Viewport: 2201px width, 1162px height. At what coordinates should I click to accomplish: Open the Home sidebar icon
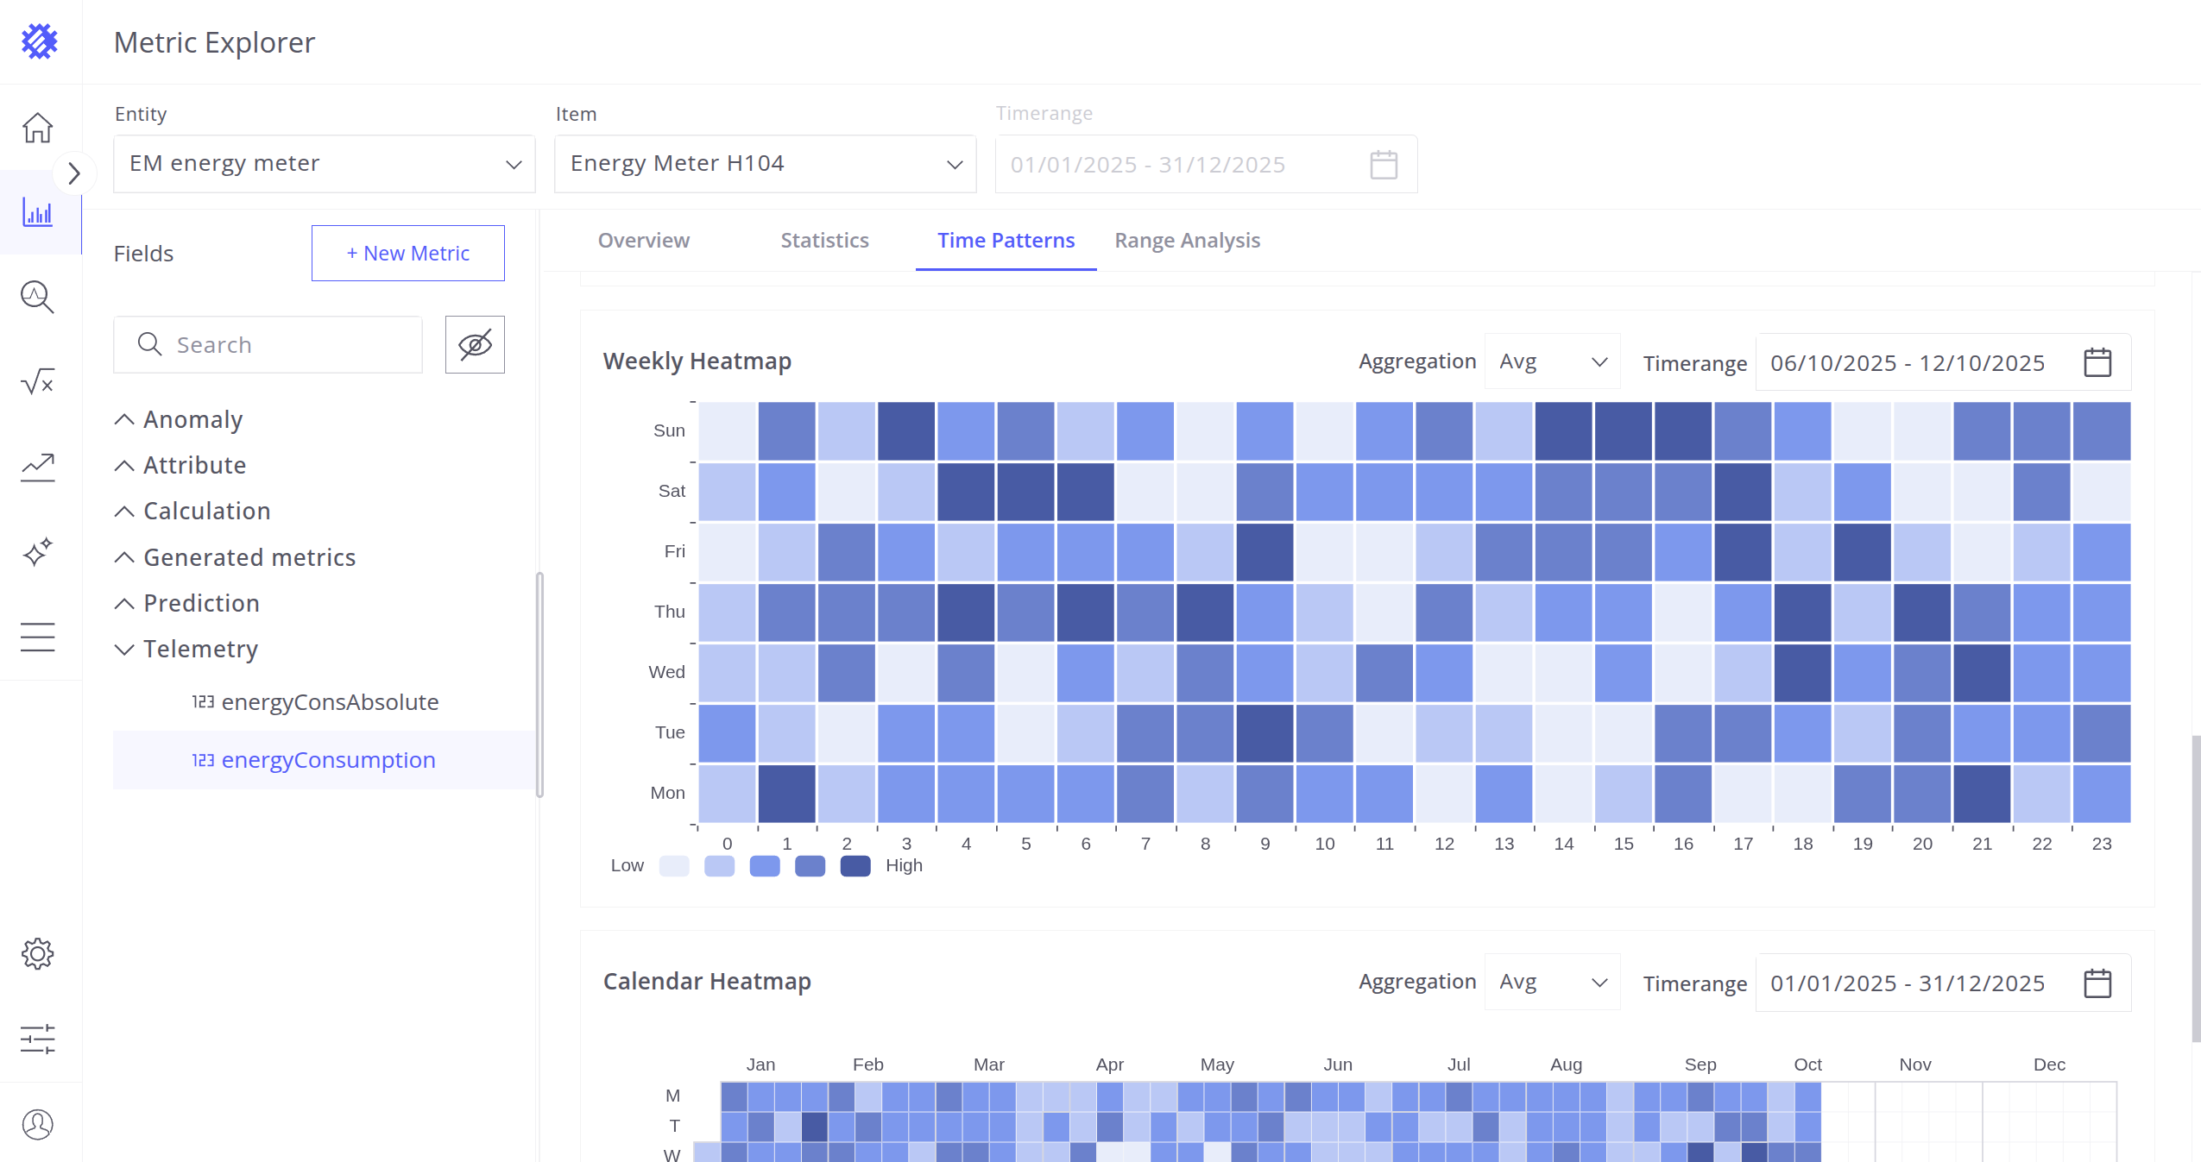pyautogui.click(x=38, y=128)
